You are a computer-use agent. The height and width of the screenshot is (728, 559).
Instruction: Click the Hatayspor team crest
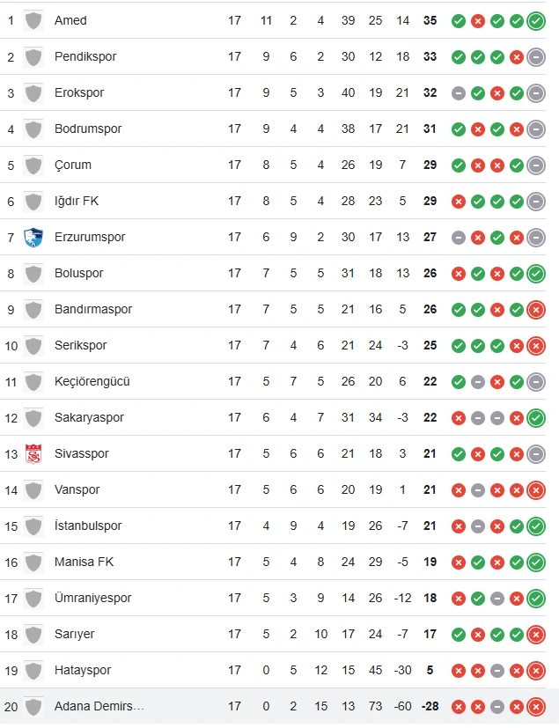coord(33,670)
